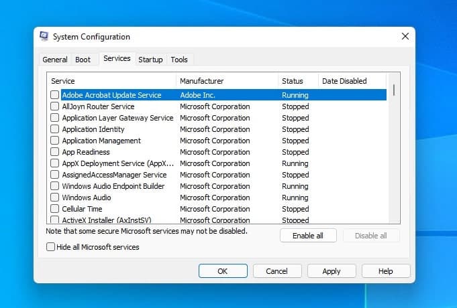Tick the Windows Audio service checkbox
The image size is (457, 308).
click(x=54, y=198)
